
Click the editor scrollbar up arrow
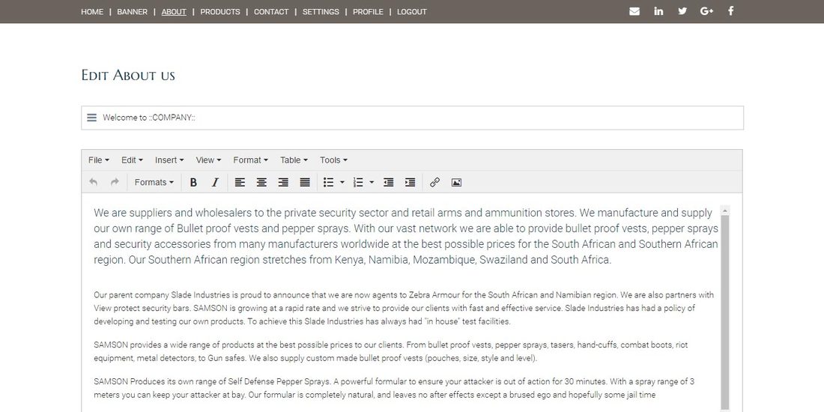point(724,210)
